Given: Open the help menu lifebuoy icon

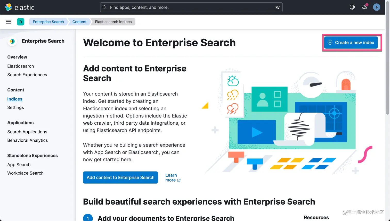Looking at the screenshot, I should tap(352, 7).
